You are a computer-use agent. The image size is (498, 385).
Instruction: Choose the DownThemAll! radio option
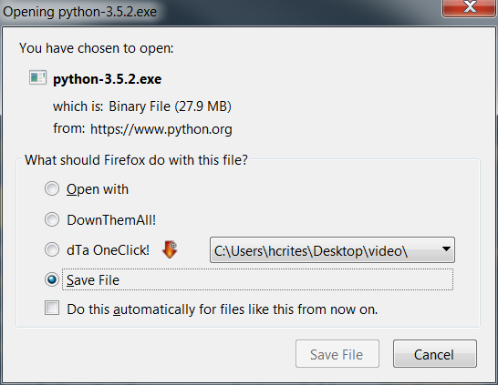click(52, 219)
